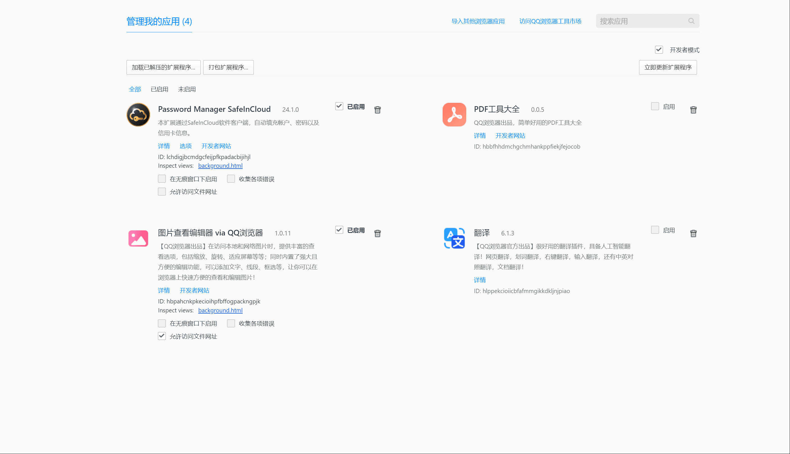Delete the Password Manager SafeInCloud extension

pos(377,110)
